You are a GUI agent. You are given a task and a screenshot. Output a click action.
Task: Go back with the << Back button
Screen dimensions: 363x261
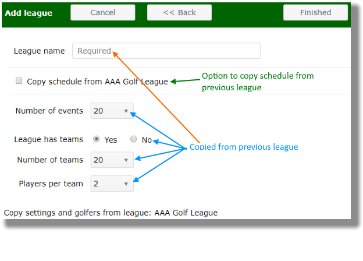click(179, 12)
